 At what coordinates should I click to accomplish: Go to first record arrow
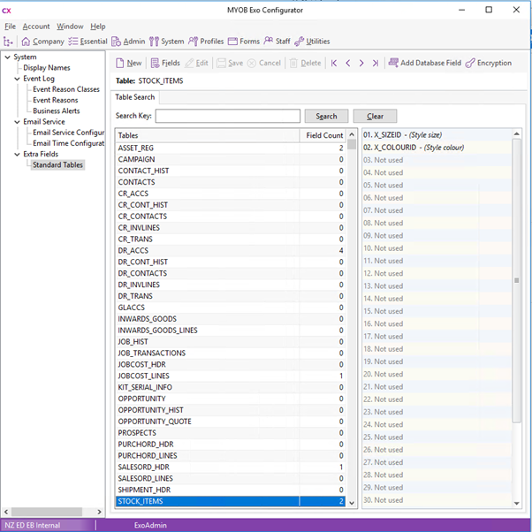coord(334,63)
